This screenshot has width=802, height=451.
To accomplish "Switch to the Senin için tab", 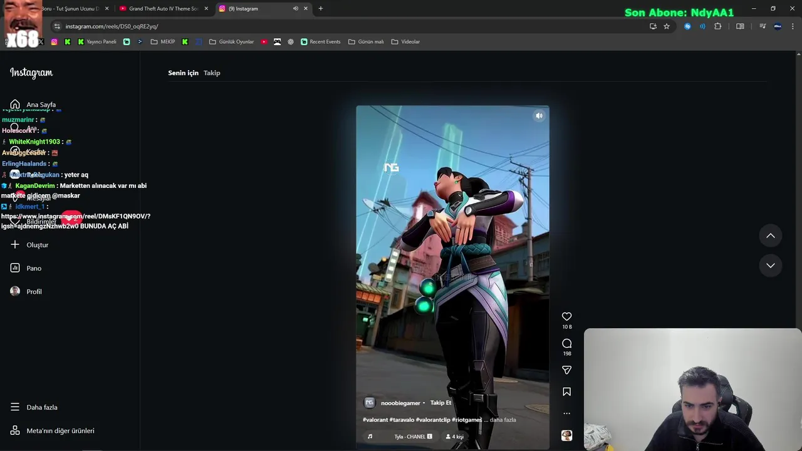I will [183, 73].
